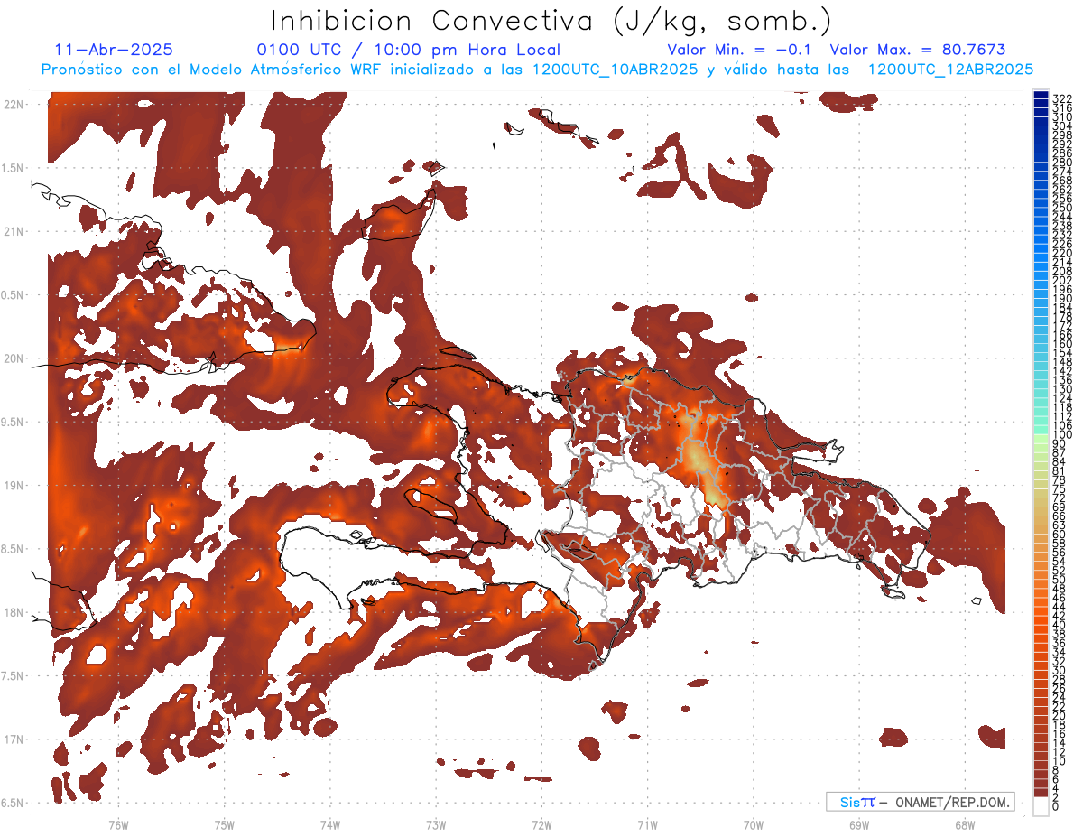Viewport: 1083px width, 837px height.
Task: Click the '72W' longitude label
Action: 541,824
